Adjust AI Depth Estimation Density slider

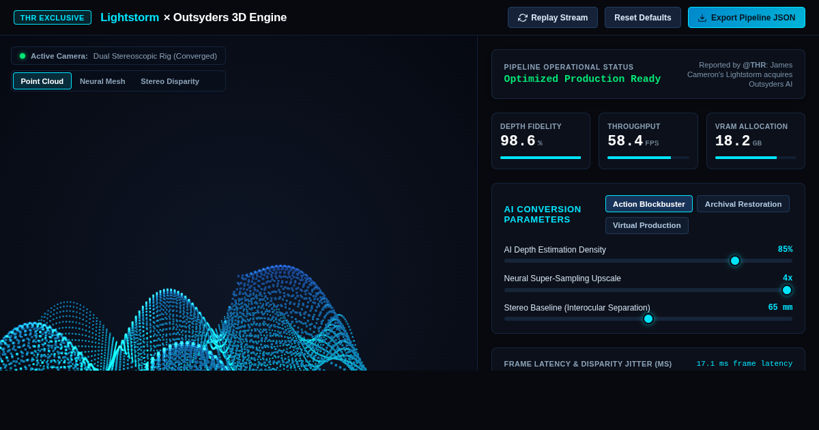click(x=648, y=261)
